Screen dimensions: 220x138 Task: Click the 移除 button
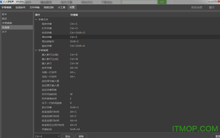pos(81,136)
